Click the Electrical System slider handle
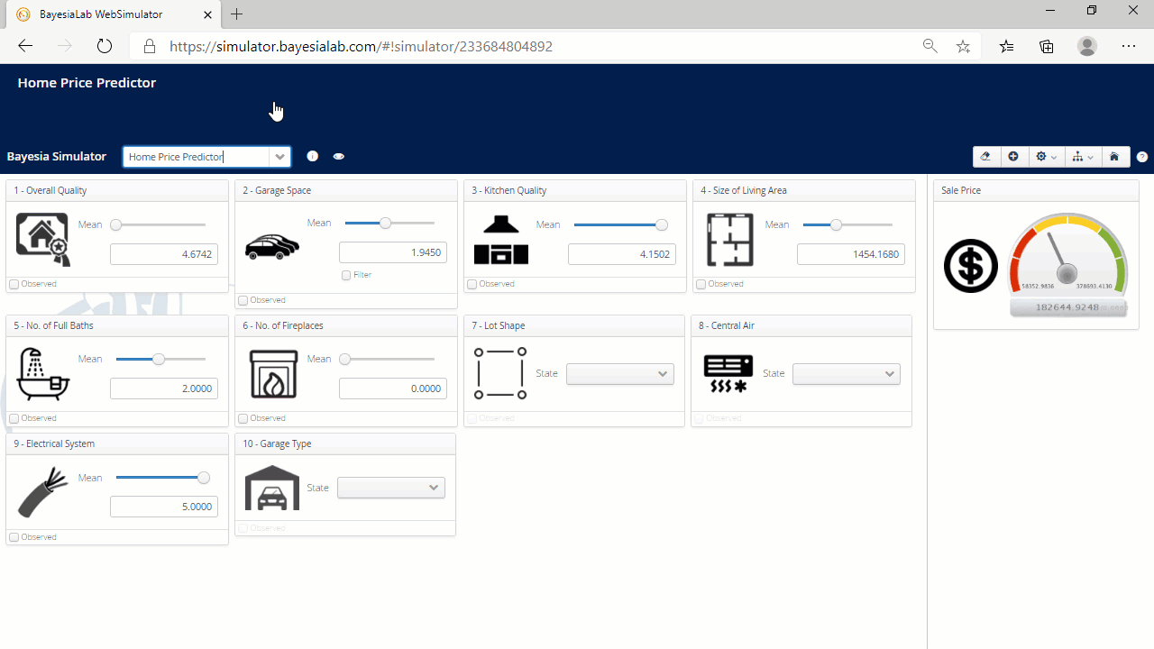This screenshot has width=1154, height=649. 204,478
